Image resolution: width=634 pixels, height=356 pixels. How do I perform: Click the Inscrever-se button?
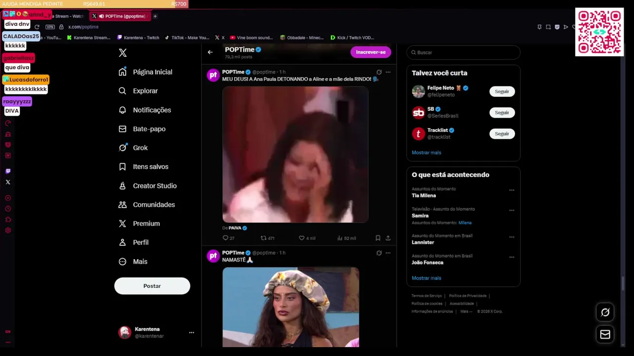point(370,52)
